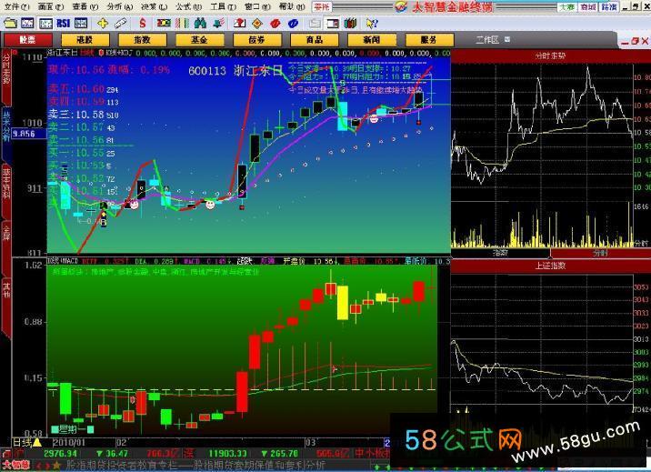Screen dimensions: 651x472
Task: Switch to the 商品 tab
Action: [x=315, y=40]
